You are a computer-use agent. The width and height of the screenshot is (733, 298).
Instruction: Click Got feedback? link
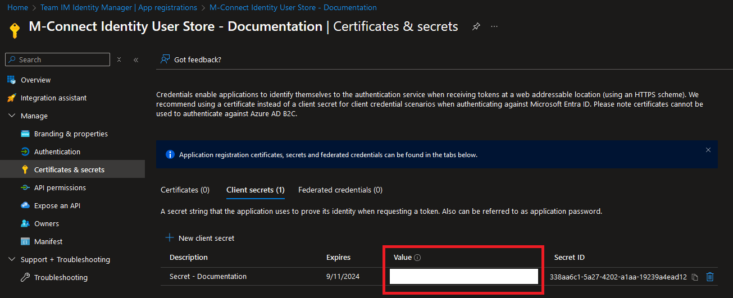pyautogui.click(x=198, y=59)
